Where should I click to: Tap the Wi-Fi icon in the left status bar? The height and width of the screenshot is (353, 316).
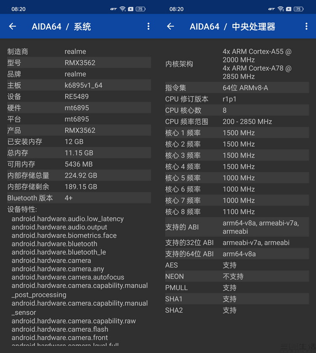click(x=123, y=9)
